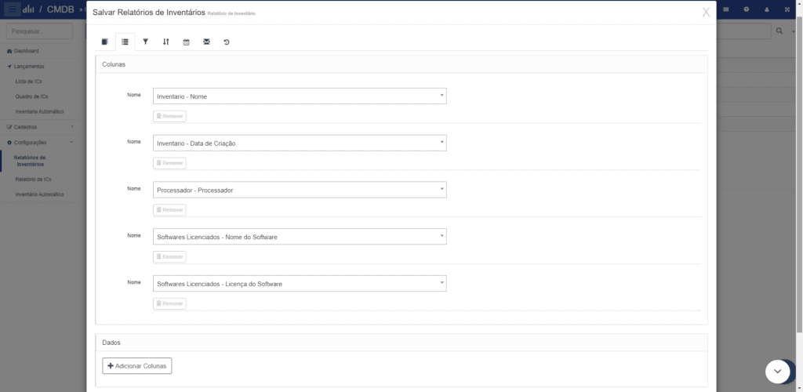Click the page vertical scrollbar
Screen dimensions: 803x392
tap(800, 174)
